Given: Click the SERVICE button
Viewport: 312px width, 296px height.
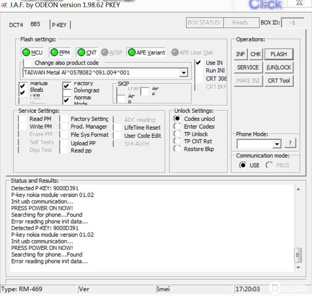Looking at the screenshot, I should (248, 67).
